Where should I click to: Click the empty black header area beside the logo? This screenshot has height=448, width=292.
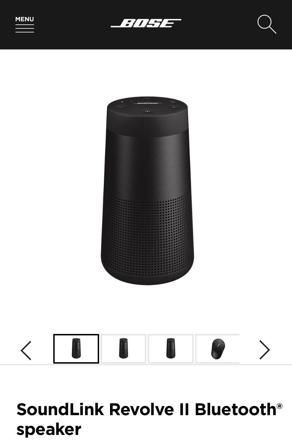click(x=219, y=25)
